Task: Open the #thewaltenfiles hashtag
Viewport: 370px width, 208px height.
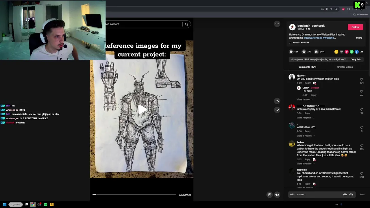Action: click(x=312, y=38)
